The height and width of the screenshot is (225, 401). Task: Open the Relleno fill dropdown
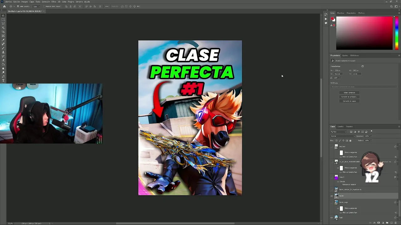371,141
